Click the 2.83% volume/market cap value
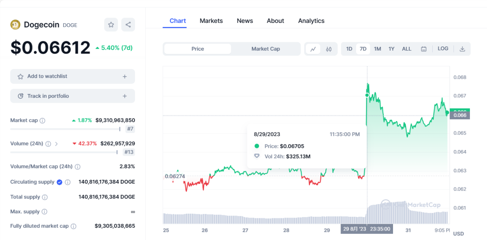487x240 pixels. 127,166
